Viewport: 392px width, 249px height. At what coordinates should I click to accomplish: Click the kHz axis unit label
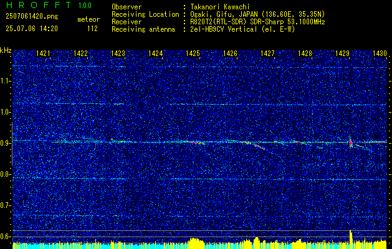(6, 50)
